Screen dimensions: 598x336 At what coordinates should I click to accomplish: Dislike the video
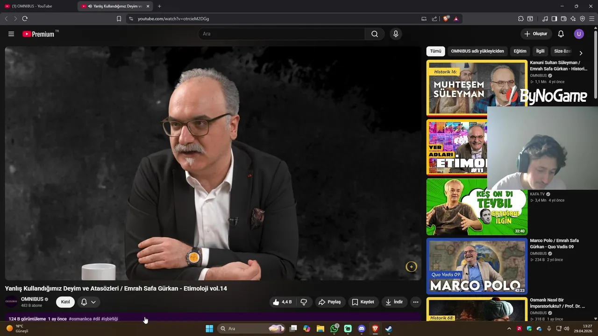coord(304,302)
